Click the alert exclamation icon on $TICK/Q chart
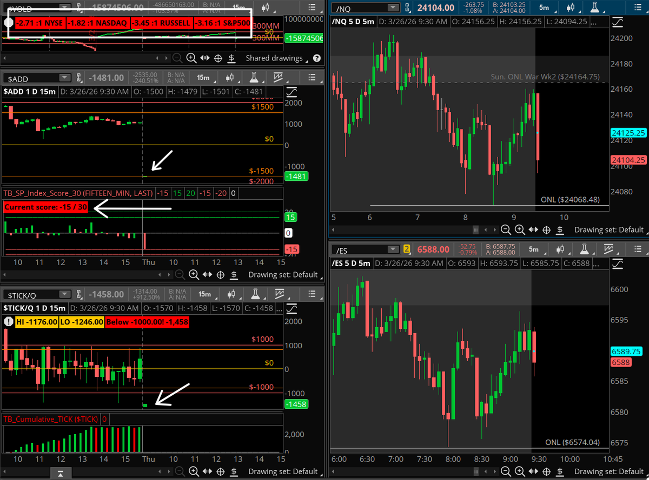 [x=8, y=321]
